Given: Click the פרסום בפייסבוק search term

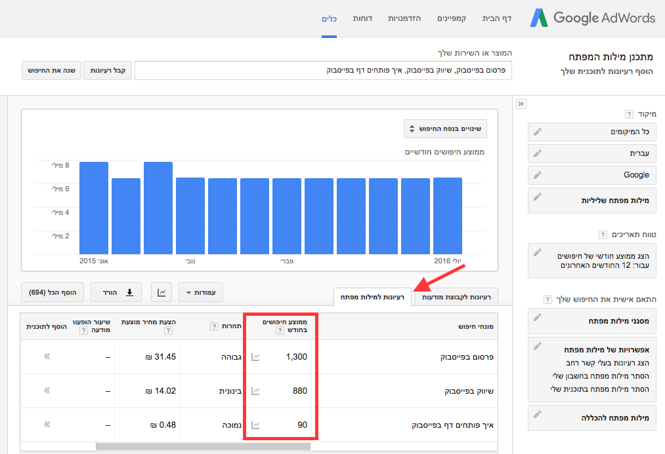Looking at the screenshot, I should tap(467, 357).
